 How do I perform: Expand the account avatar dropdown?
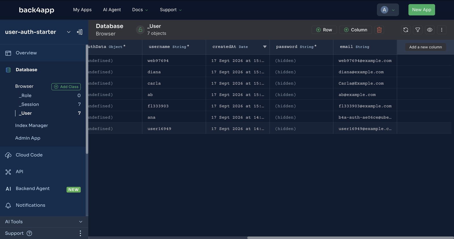pos(388,10)
